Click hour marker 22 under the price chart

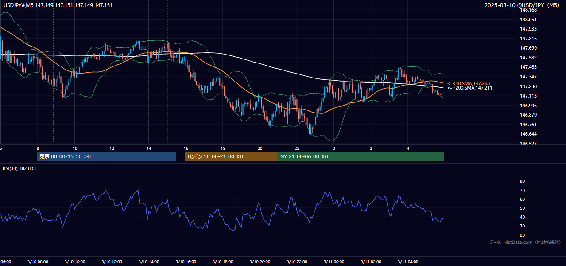pos(297,149)
